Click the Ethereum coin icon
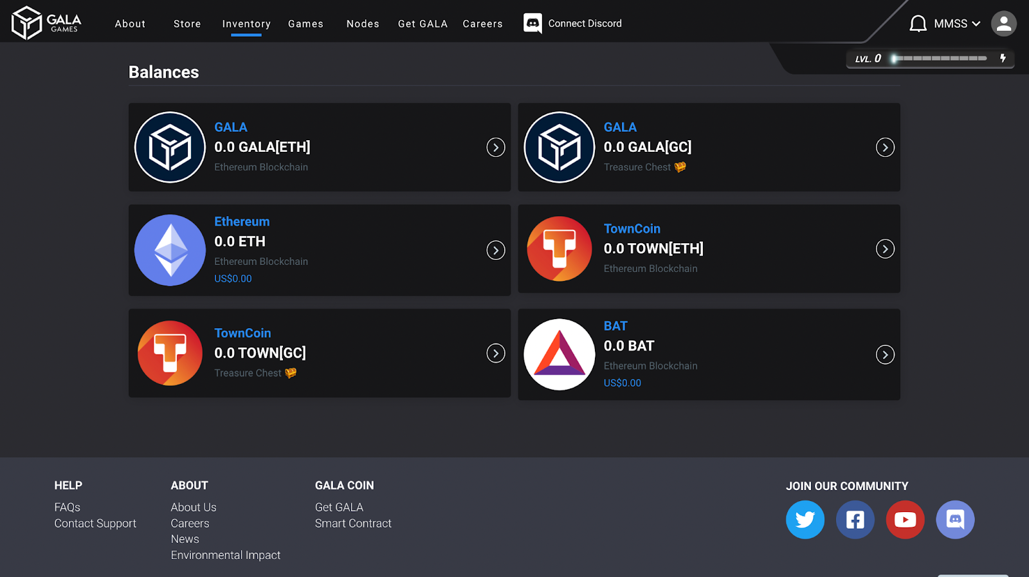Screen dimensions: 1029x577 pyautogui.click(x=170, y=250)
